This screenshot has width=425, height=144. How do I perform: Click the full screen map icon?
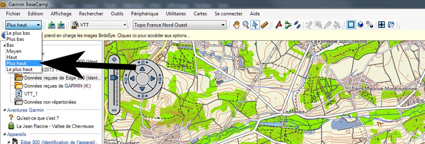(x=381, y=25)
